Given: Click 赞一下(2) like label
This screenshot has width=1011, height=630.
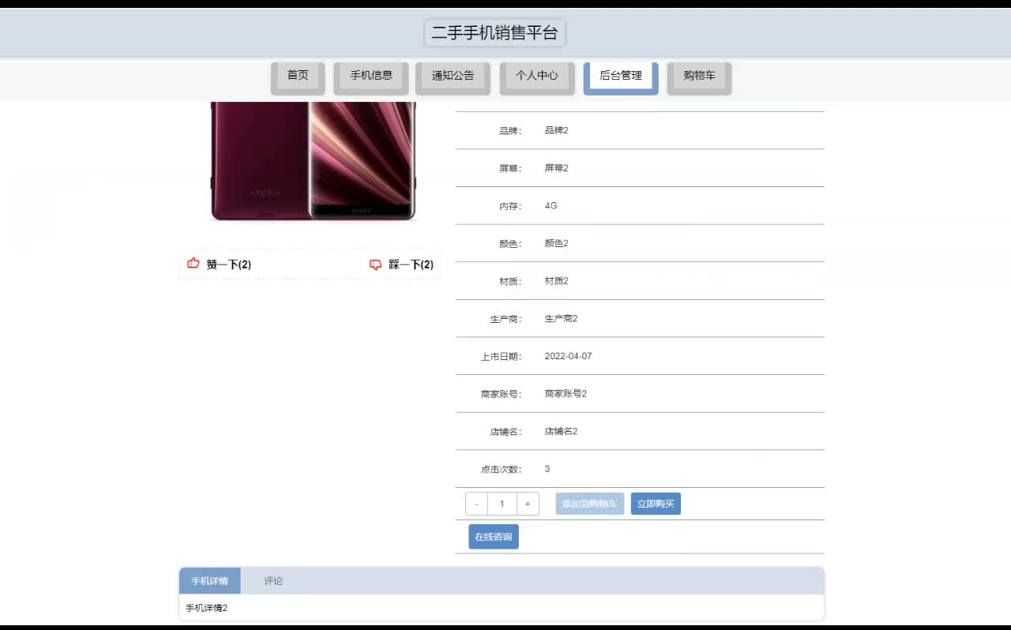Looking at the screenshot, I should point(229,264).
